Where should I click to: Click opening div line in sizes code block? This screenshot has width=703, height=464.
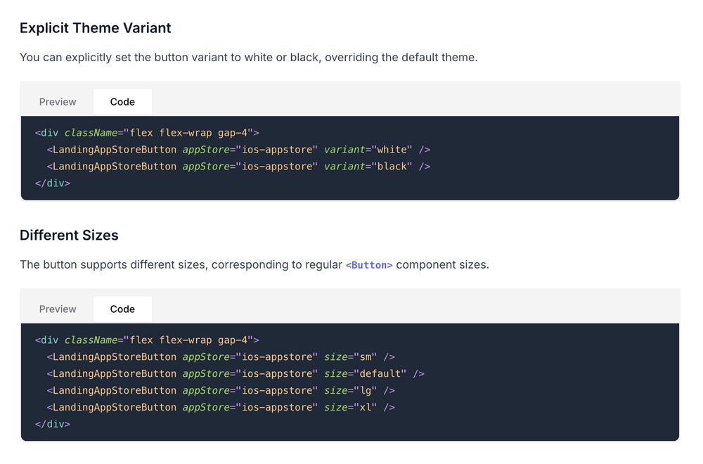[147, 340]
